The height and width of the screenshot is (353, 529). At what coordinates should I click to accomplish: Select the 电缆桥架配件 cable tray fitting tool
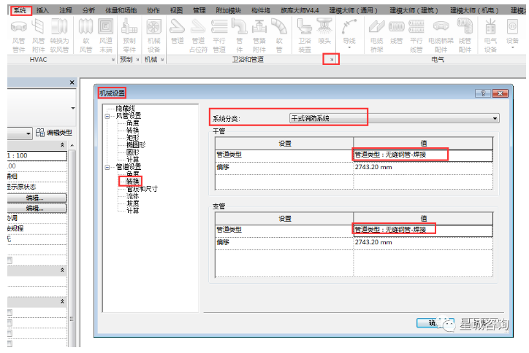tap(441, 36)
